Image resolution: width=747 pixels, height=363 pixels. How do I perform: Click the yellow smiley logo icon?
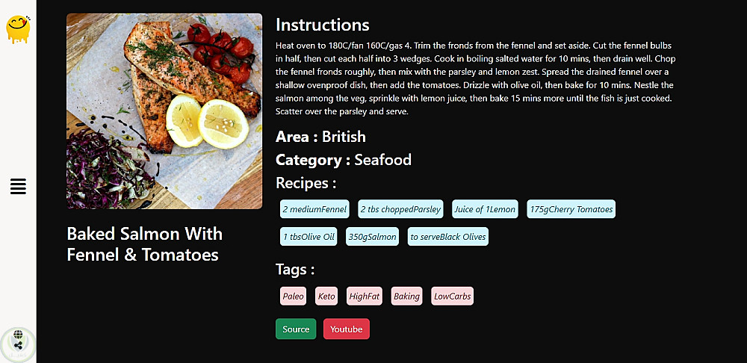(x=18, y=28)
